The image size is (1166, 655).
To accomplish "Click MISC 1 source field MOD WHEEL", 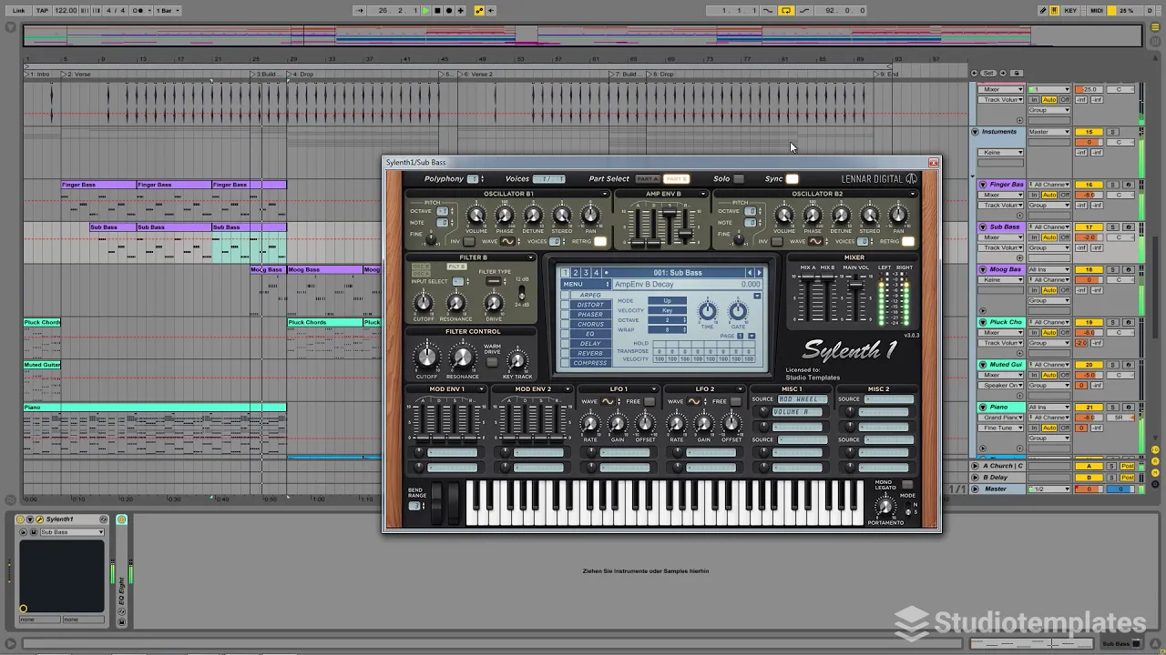I will 802,399.
